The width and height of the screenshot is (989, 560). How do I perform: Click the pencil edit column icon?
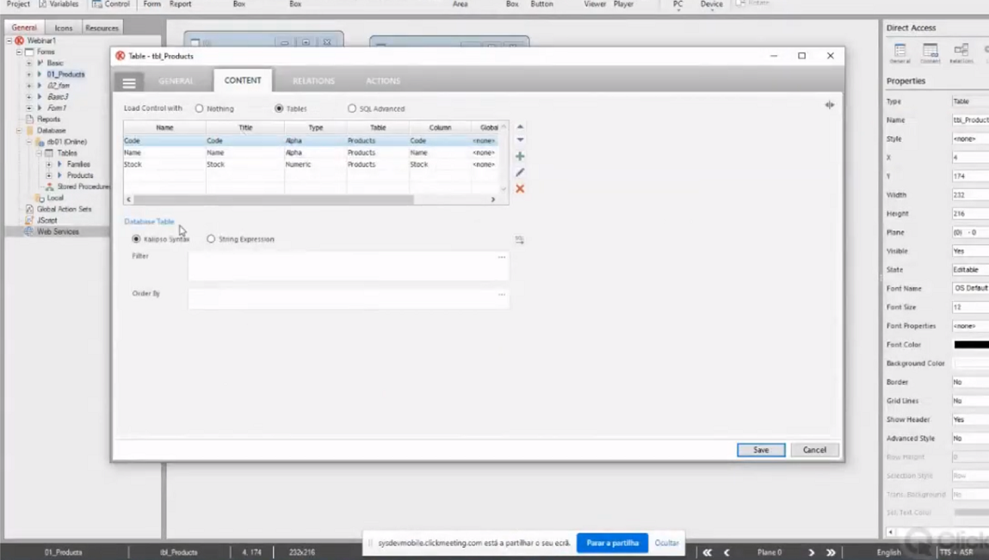point(520,173)
